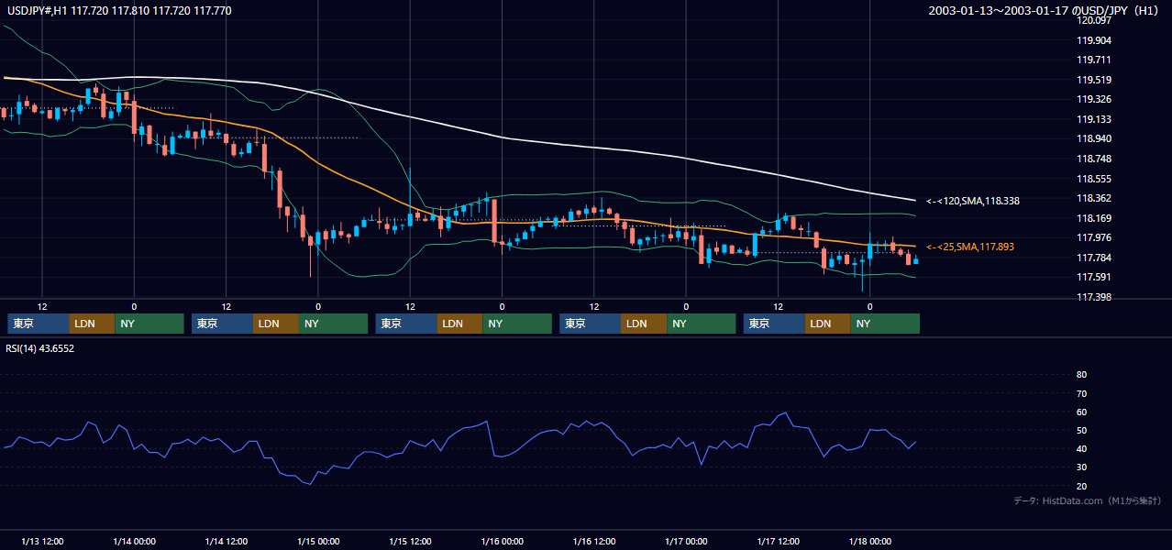The image size is (1172, 550).
Task: Click RSI scale level 70
Action: tap(1081, 393)
